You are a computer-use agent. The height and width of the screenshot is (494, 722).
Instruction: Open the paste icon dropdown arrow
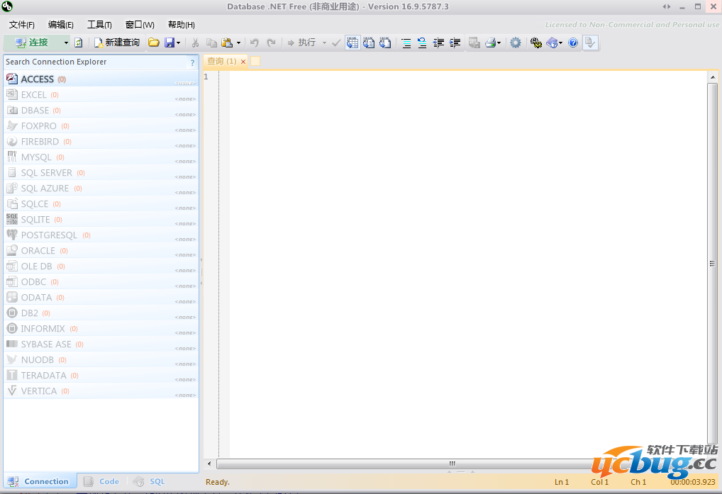click(238, 43)
